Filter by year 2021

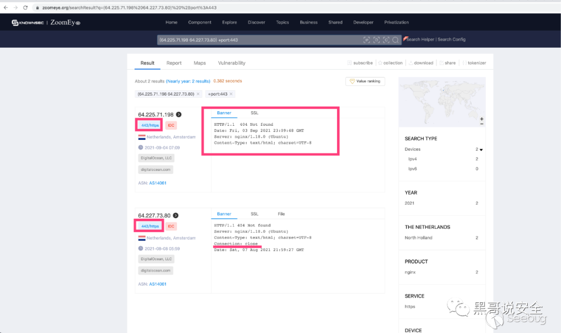(x=409, y=203)
